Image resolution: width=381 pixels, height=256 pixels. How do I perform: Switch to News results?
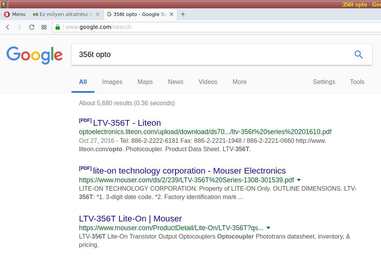(x=176, y=82)
